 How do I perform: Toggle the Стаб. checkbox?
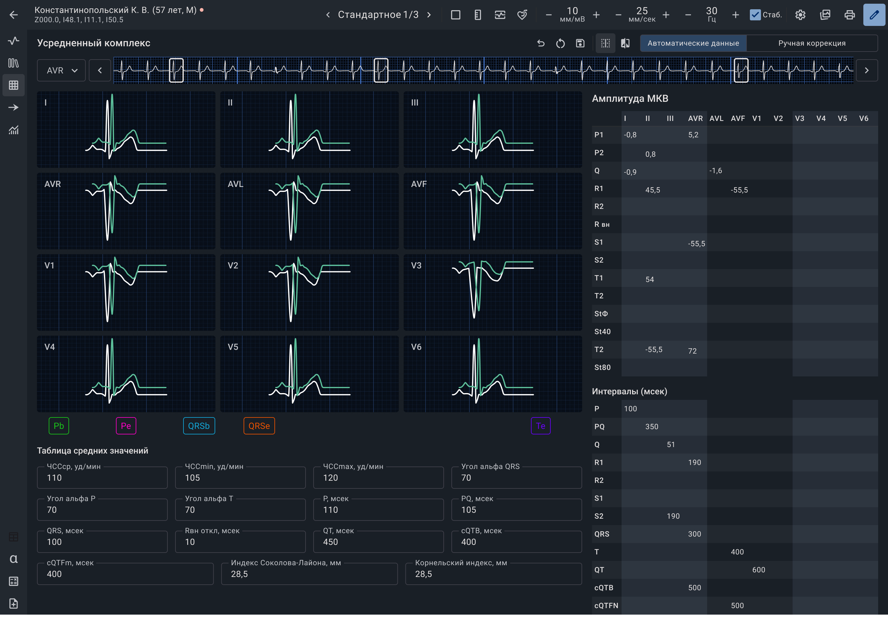[x=755, y=15]
